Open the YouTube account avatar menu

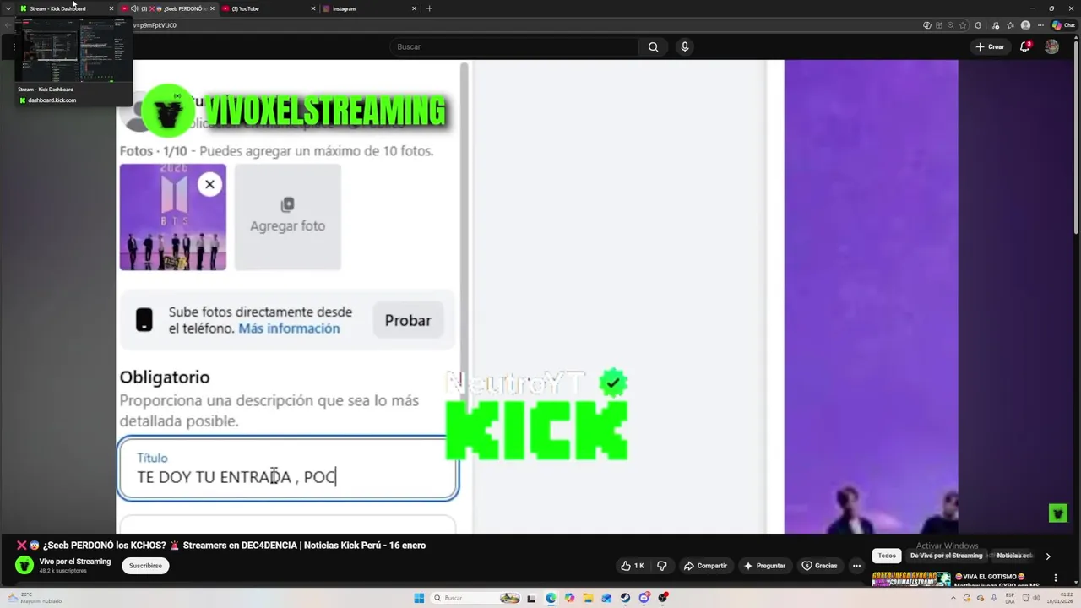pos(1051,46)
